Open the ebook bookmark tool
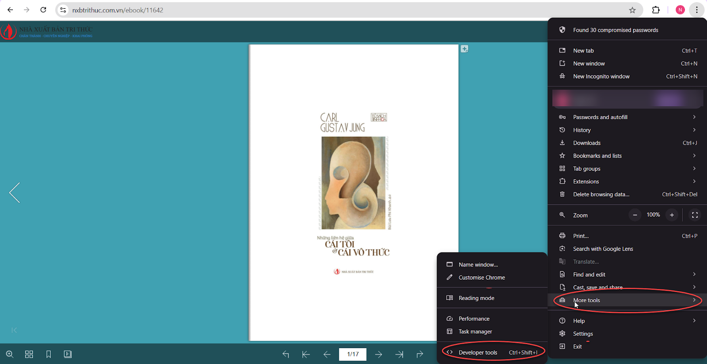Viewport: 707px width, 364px height. coord(49,354)
